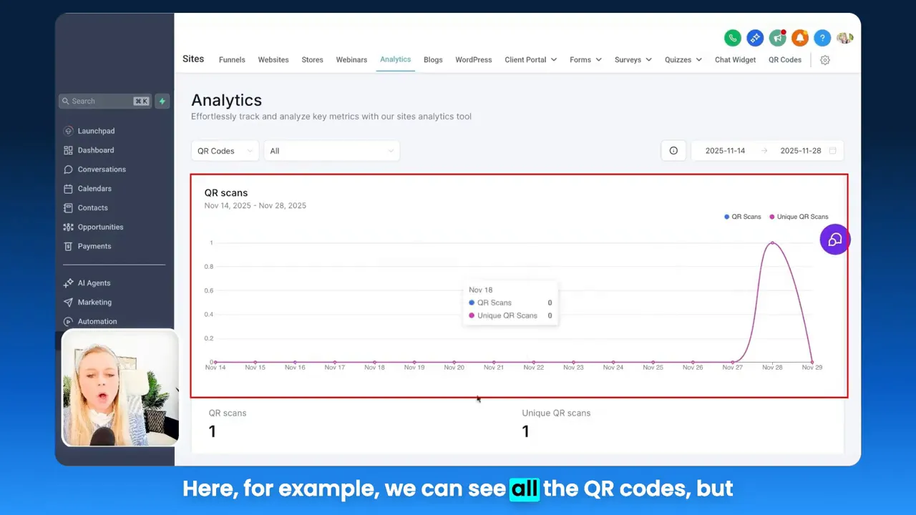Open Dashboard from the sidebar
The image size is (916, 515).
click(x=96, y=150)
